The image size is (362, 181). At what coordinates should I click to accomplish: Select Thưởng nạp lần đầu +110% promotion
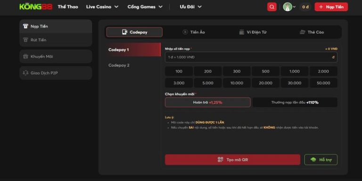pos(295,102)
